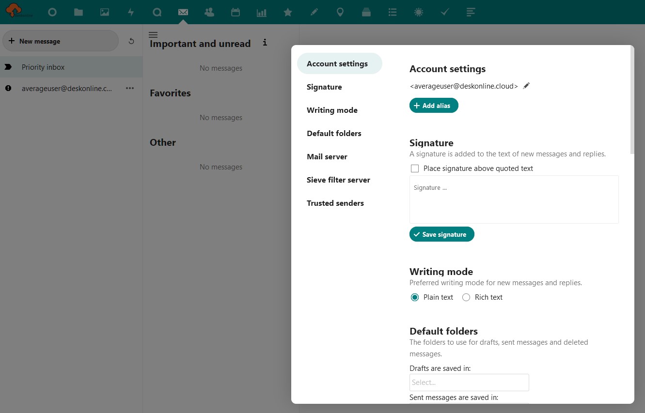Select the Plain text writing mode
The height and width of the screenshot is (413, 645).
415,297
